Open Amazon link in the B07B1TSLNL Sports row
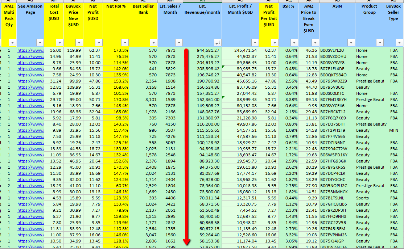This screenshot has height=249, width=404. (30, 198)
